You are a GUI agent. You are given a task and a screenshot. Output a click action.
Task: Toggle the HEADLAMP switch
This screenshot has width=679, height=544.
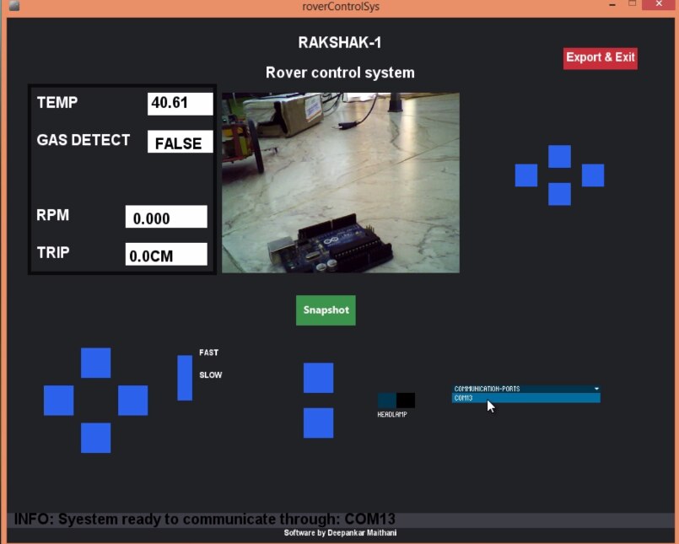tap(396, 401)
